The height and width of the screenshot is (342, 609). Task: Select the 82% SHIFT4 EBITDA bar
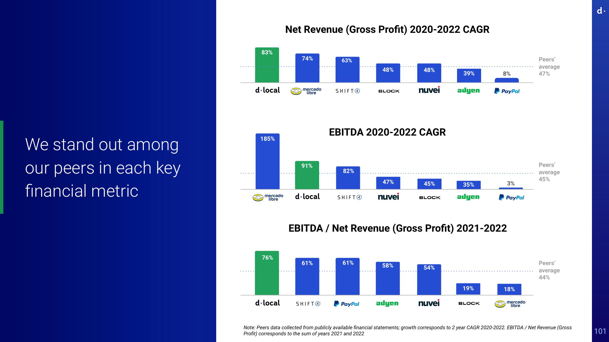coord(348,178)
